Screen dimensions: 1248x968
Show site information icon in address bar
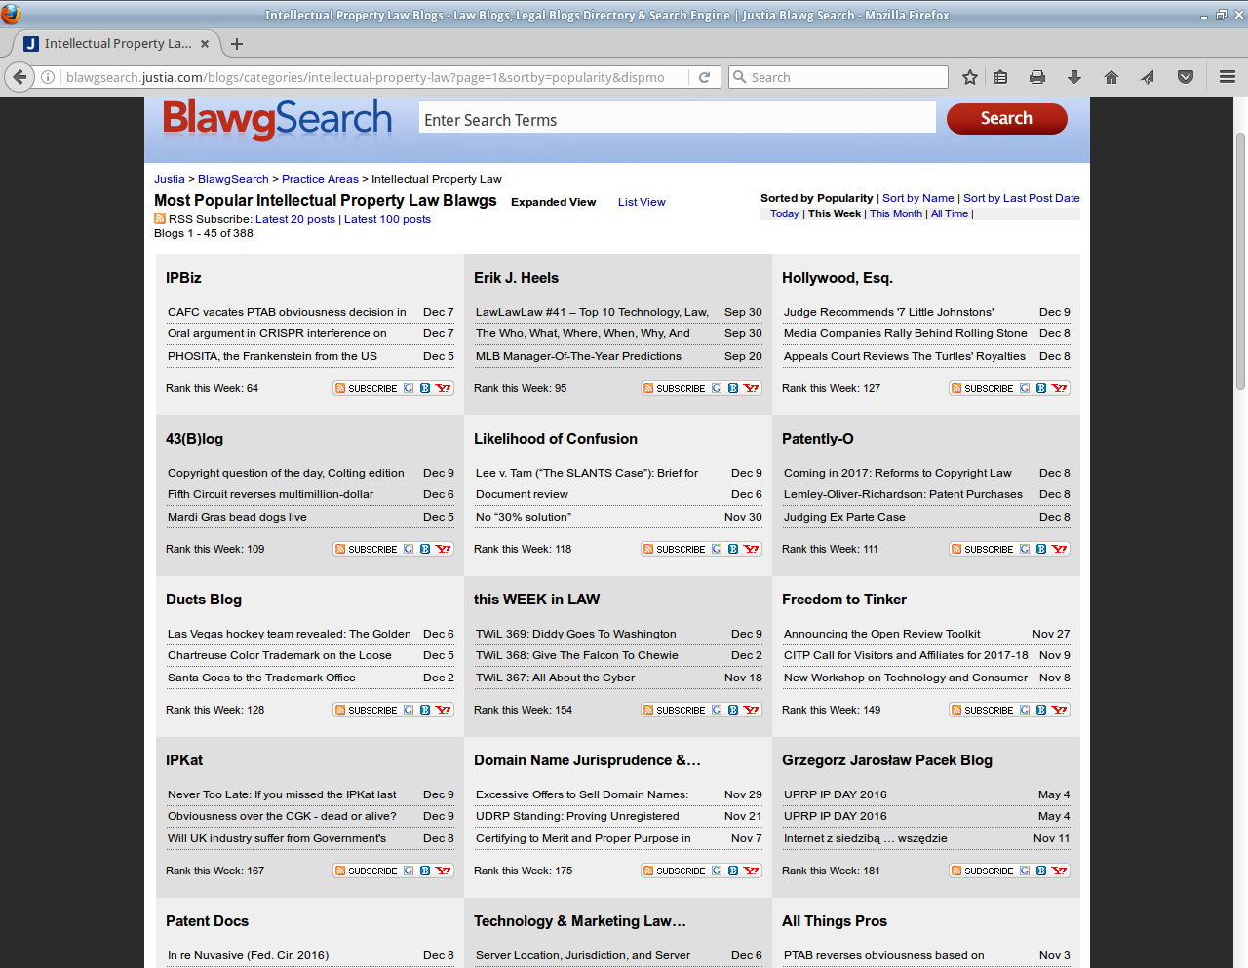click(48, 77)
